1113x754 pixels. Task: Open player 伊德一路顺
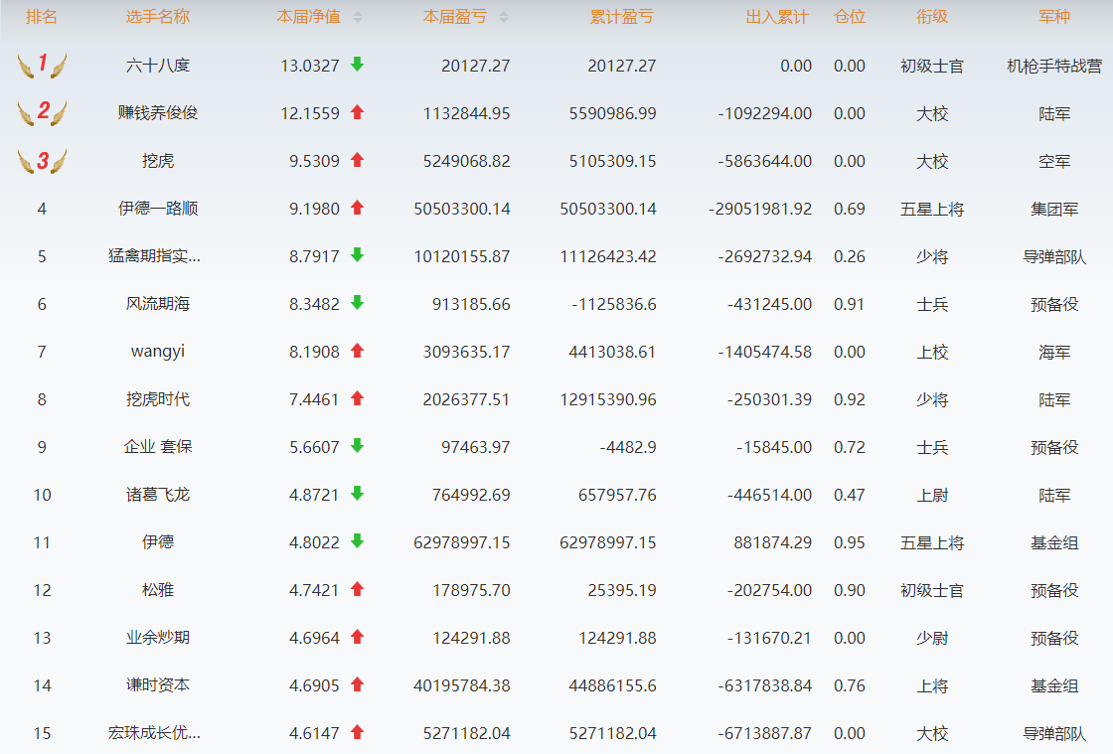point(158,209)
